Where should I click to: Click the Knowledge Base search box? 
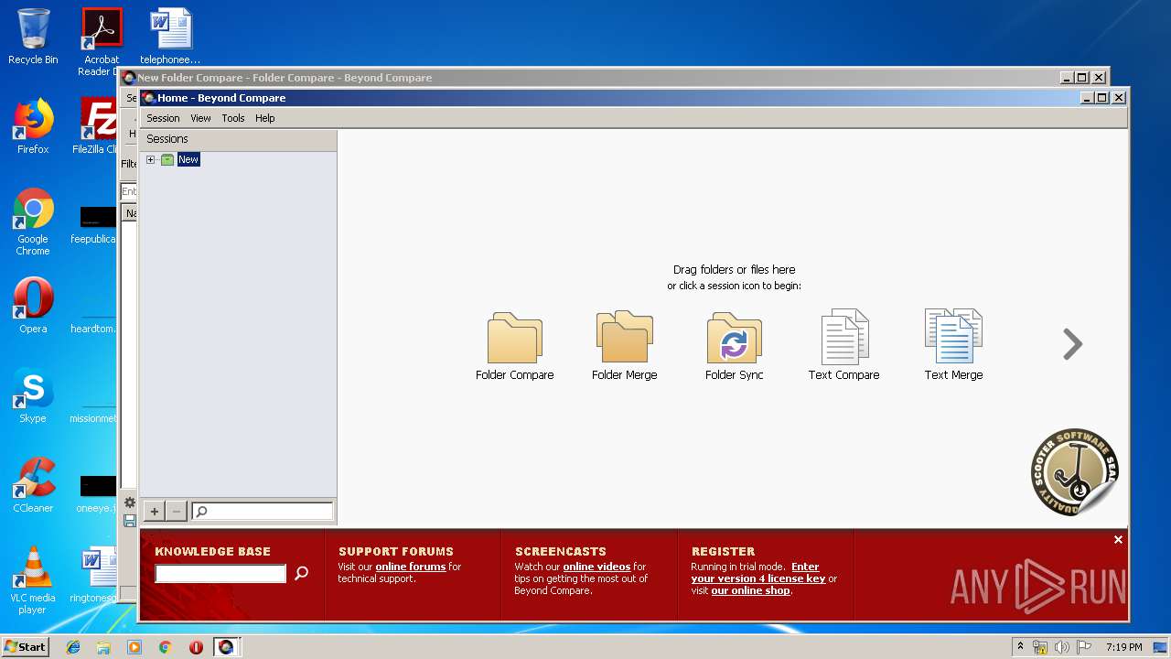(220, 574)
